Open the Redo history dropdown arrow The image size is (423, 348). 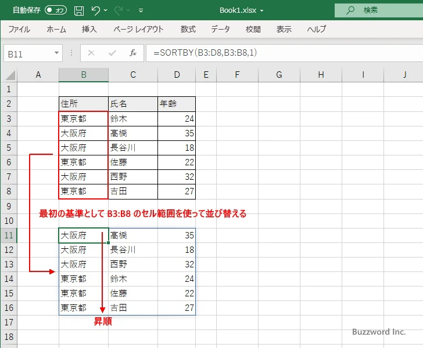pyautogui.click(x=128, y=10)
